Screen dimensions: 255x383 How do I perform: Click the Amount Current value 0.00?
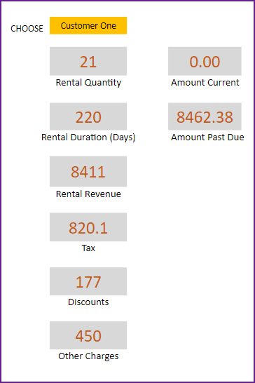click(205, 61)
